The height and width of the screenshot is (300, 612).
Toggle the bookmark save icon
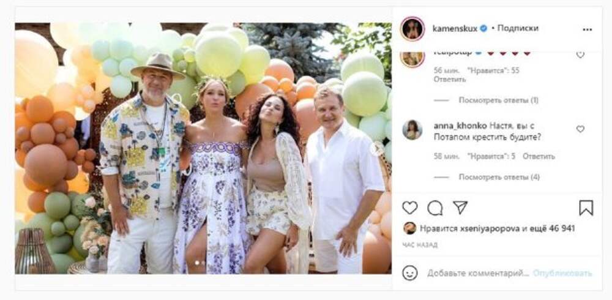pos(586,208)
